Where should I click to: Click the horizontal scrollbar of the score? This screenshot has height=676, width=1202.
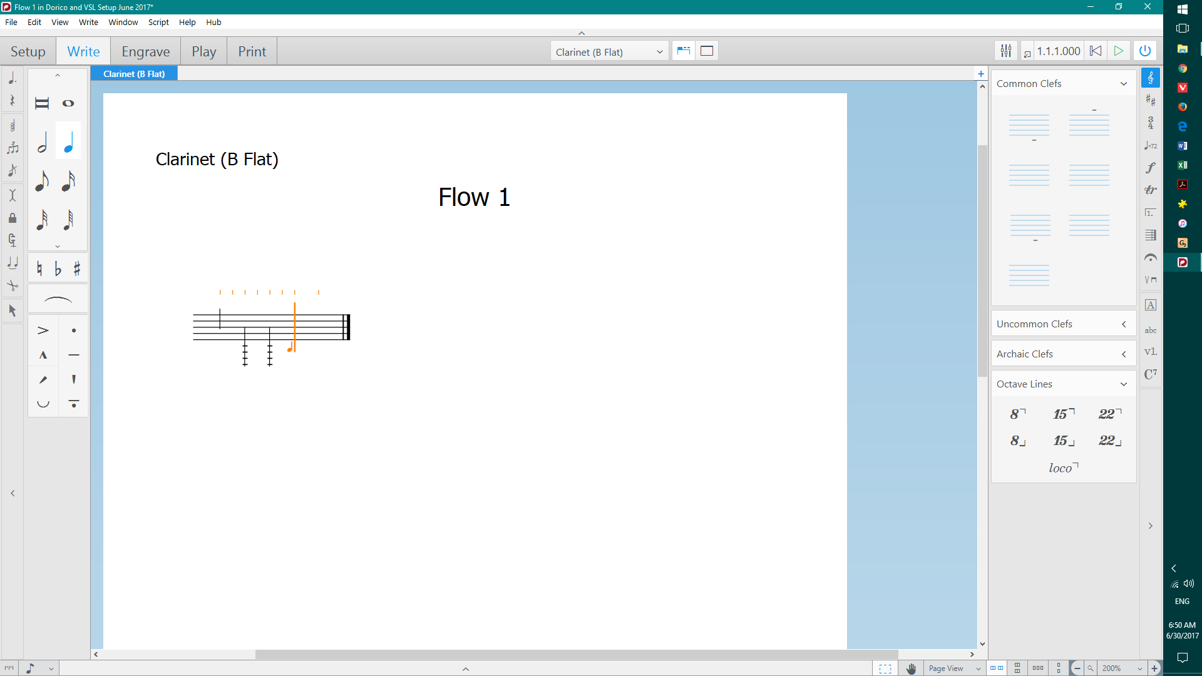576,654
